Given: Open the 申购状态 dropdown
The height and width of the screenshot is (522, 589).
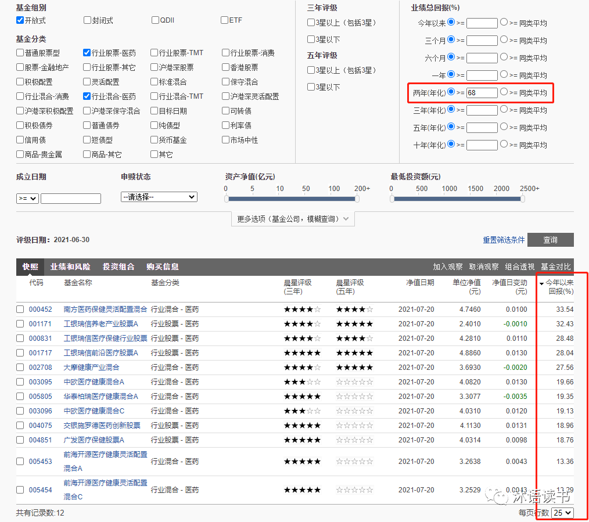Looking at the screenshot, I should point(159,197).
